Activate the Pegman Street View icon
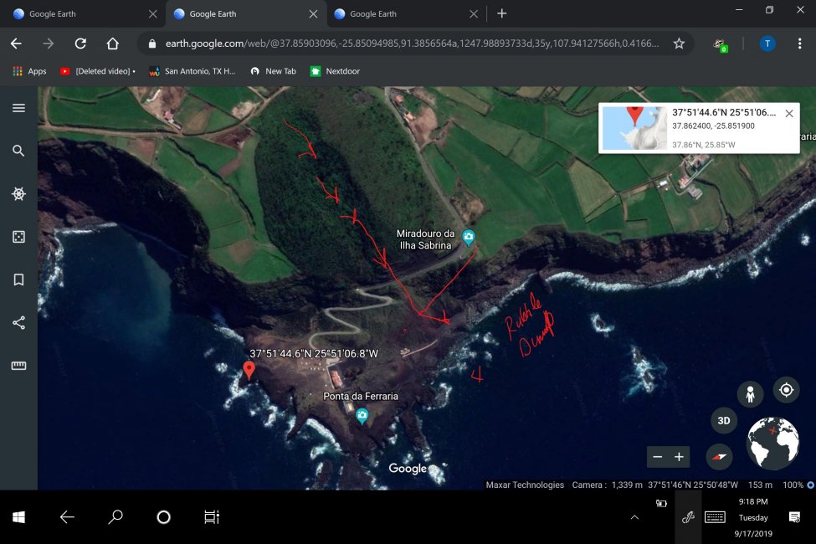The width and height of the screenshot is (816, 544). 750,393
